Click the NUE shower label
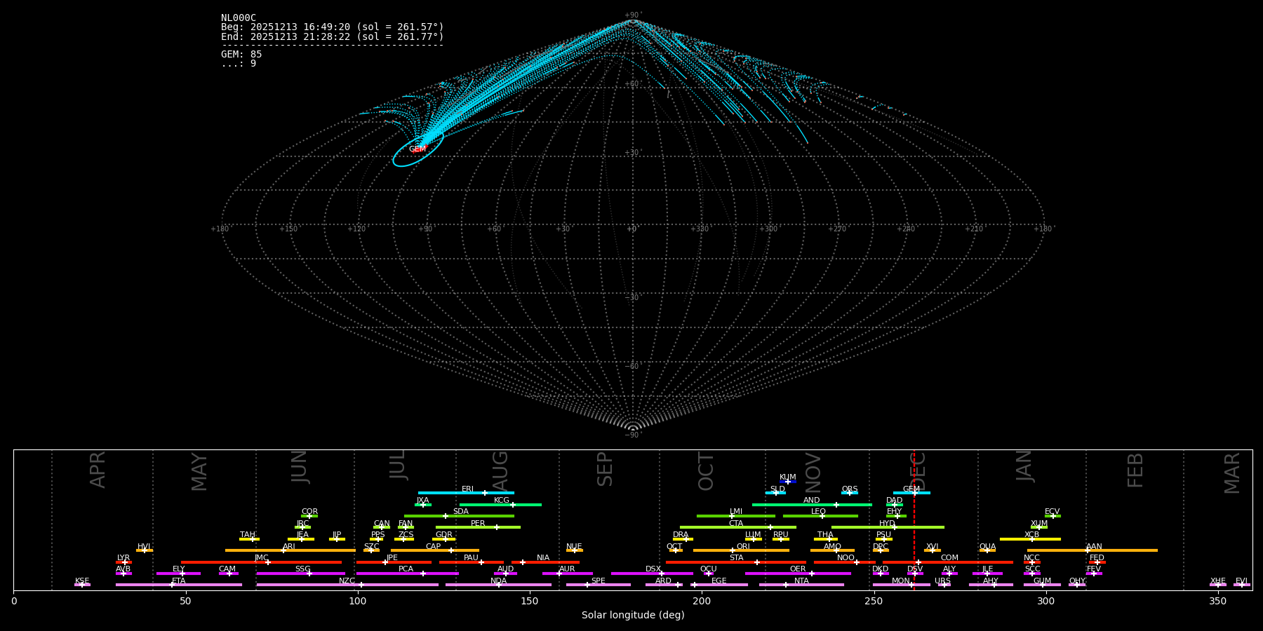Viewport: 1263px width, 631px height. tap(574, 547)
